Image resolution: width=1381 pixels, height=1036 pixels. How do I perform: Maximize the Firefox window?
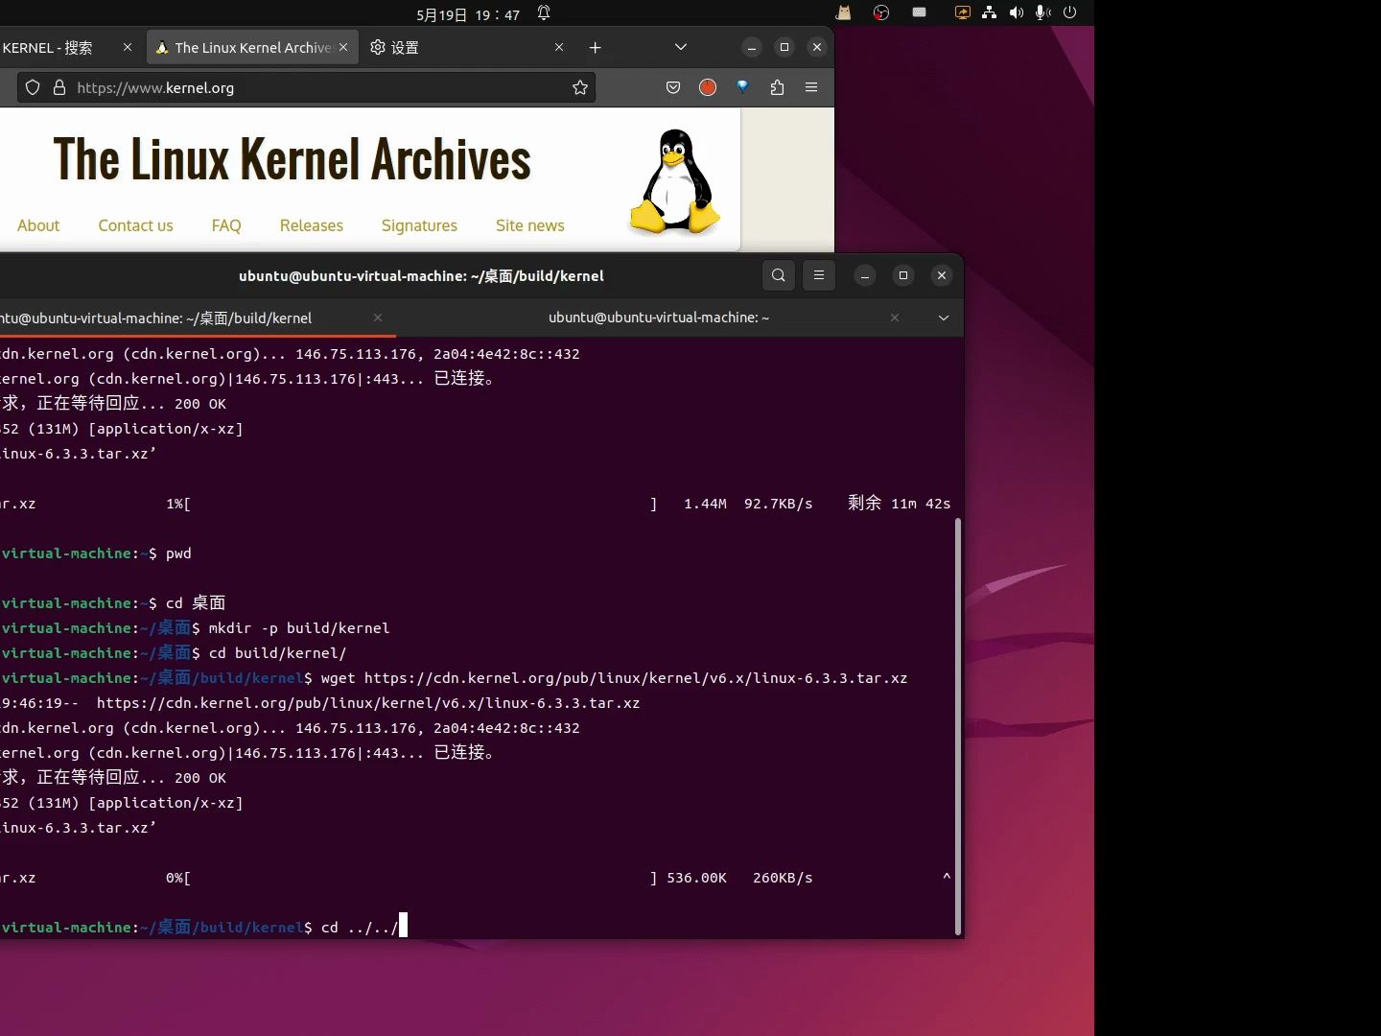[x=784, y=47]
